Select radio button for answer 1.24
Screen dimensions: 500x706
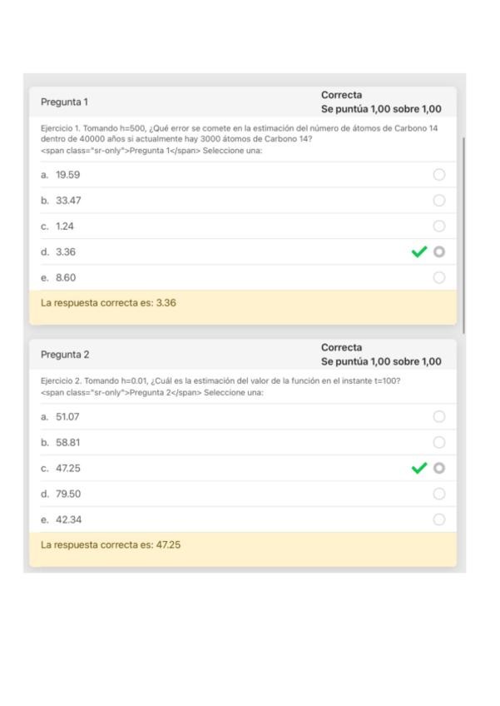[x=439, y=226]
